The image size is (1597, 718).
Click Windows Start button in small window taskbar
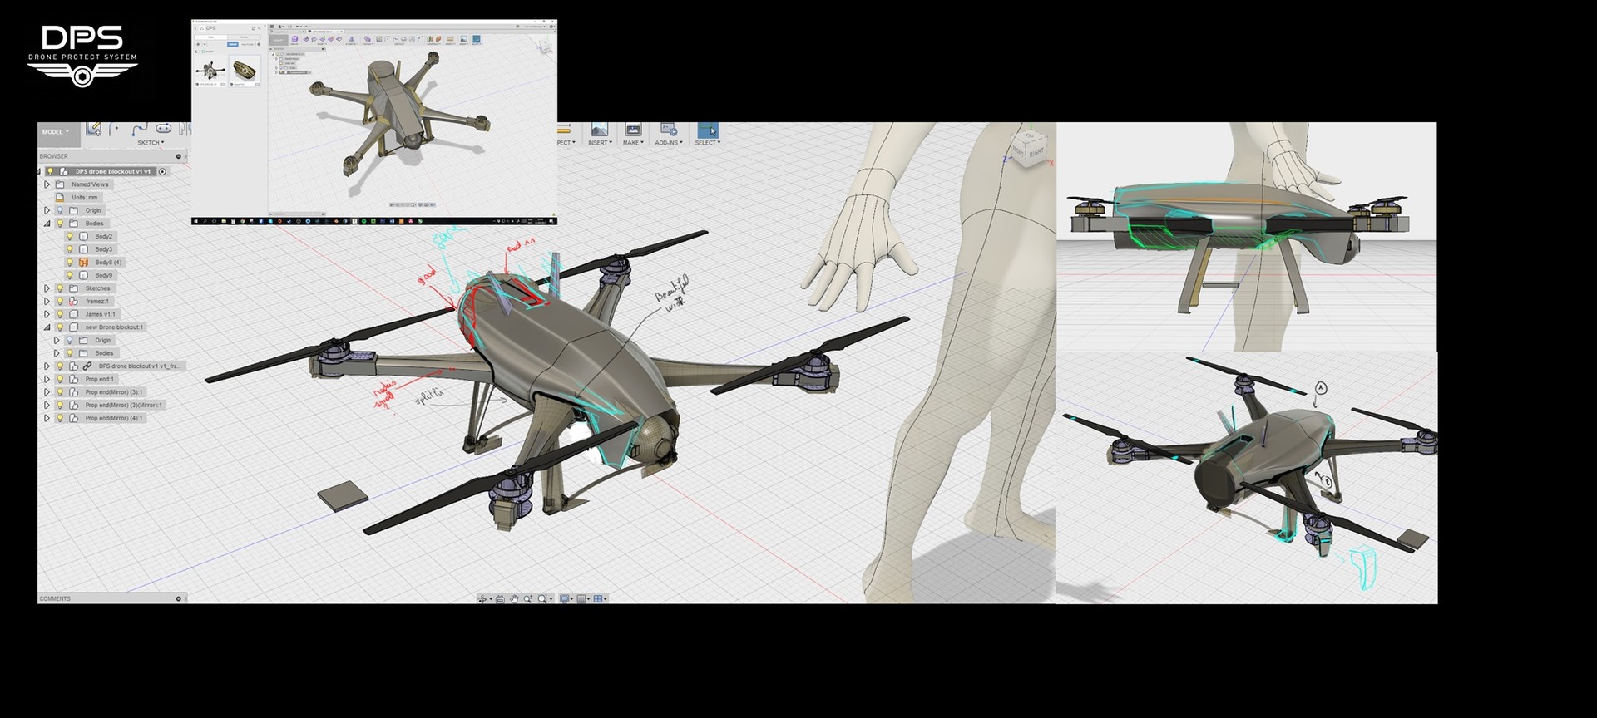[195, 221]
